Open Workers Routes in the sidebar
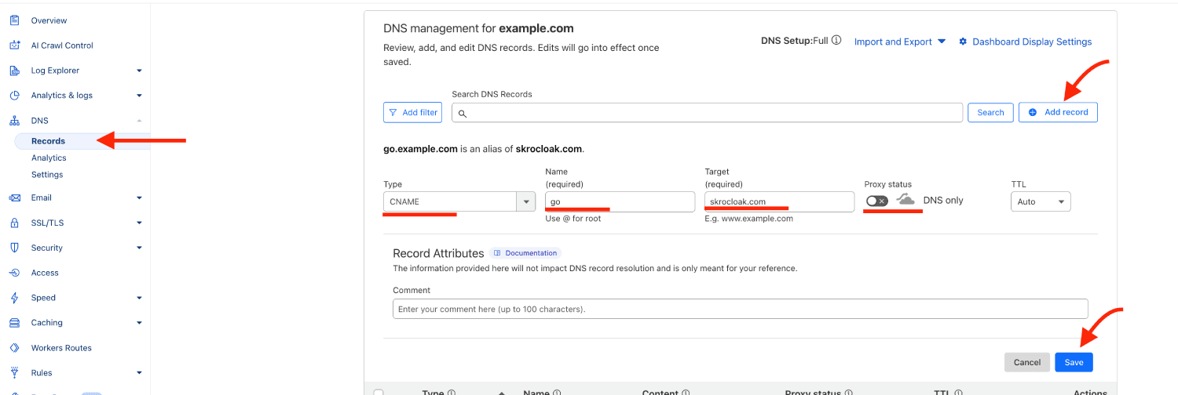This screenshot has width=1178, height=395. [x=61, y=348]
